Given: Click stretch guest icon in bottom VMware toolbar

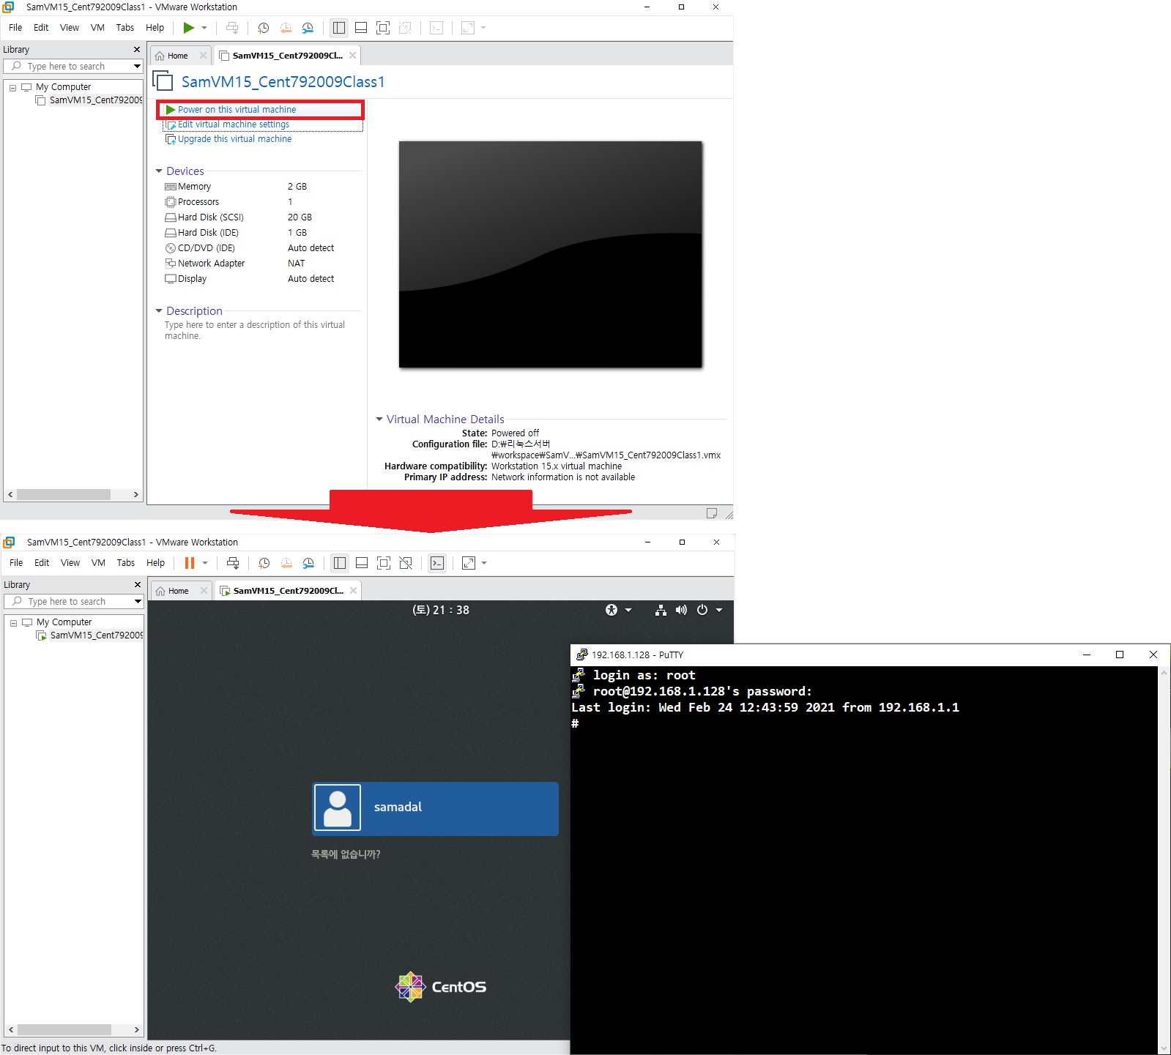Looking at the screenshot, I should [469, 563].
